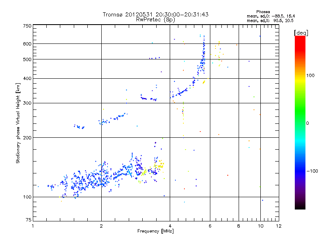Click the y-axis tick label "600"
Screen dimensions: 328x246
tap(27, 44)
